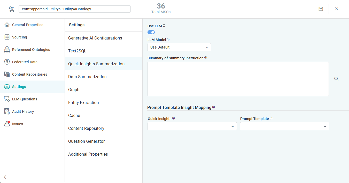Select Generative AI Configurations in Settings list
Screen dimensions: 349x183
click(x=95, y=38)
